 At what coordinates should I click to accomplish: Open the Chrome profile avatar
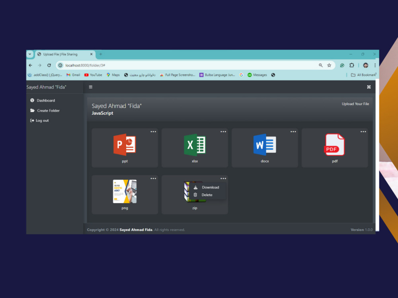[x=365, y=66]
